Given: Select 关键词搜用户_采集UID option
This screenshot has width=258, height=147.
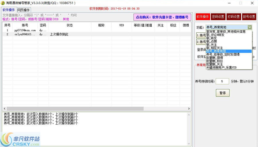Looking at the screenshot, I should (229, 67).
